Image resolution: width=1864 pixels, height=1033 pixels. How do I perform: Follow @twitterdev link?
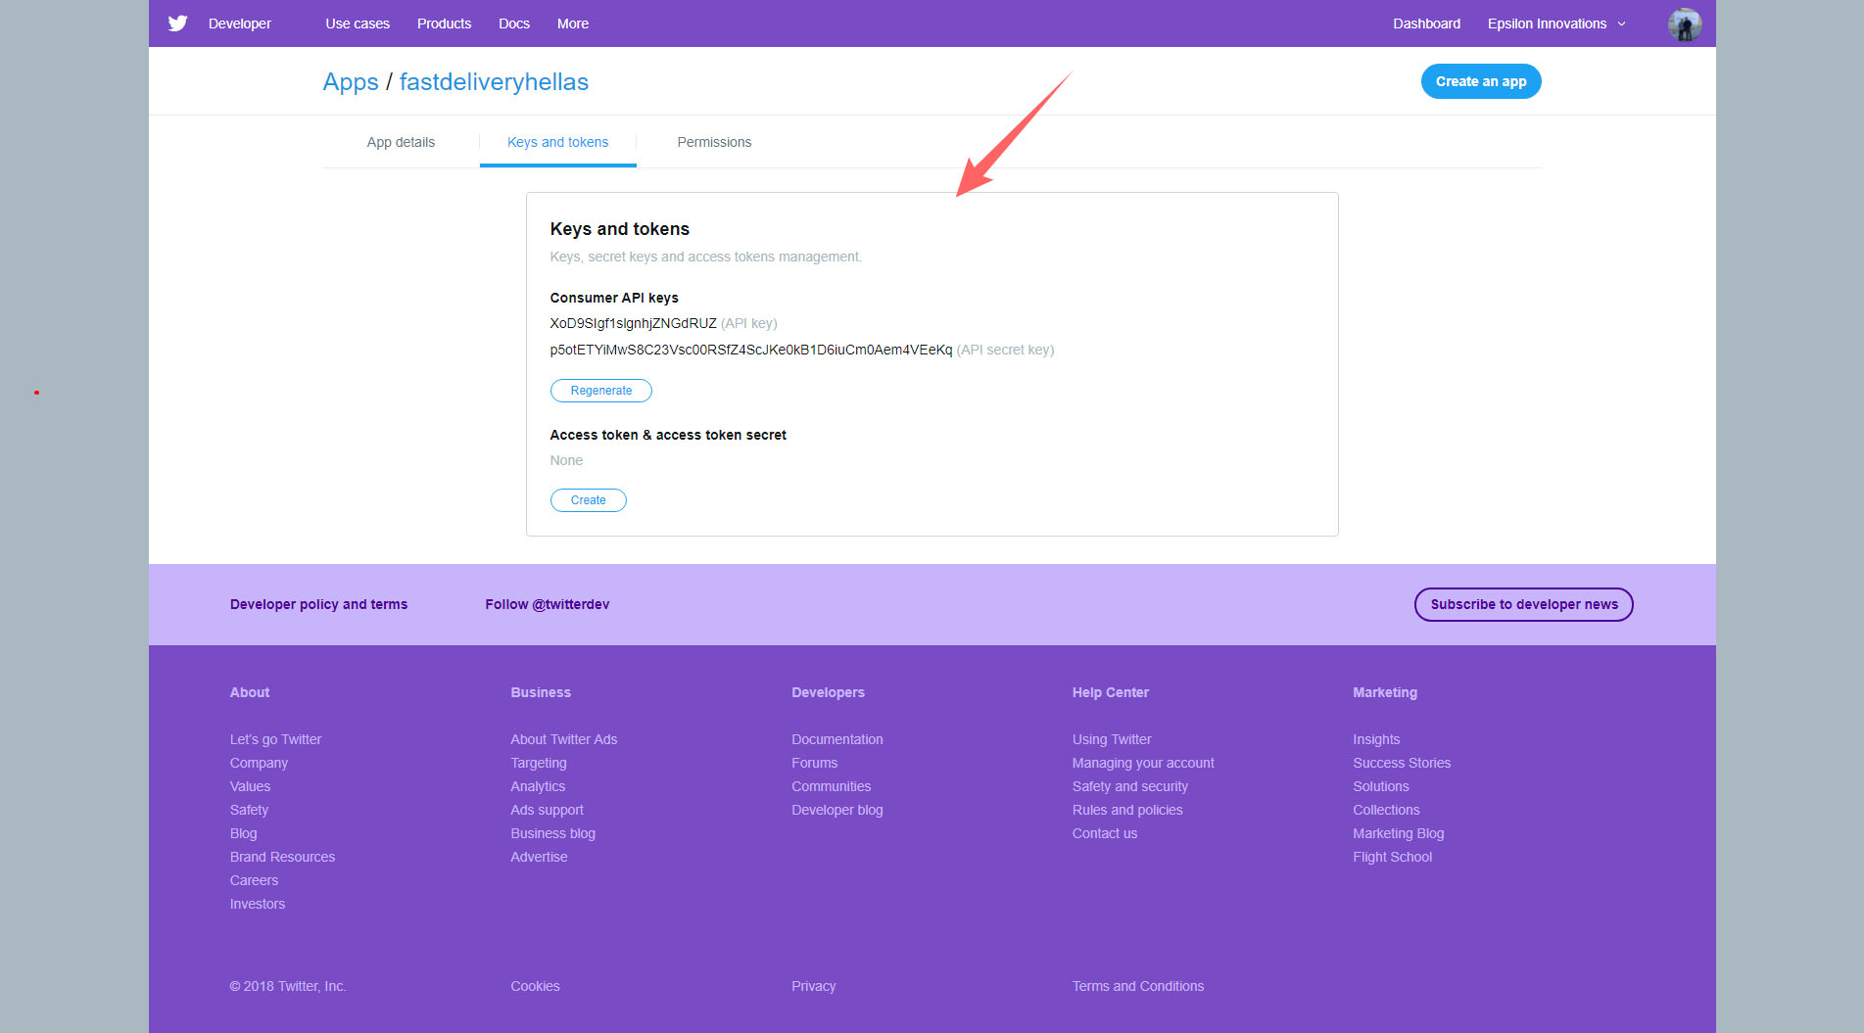pos(548,604)
